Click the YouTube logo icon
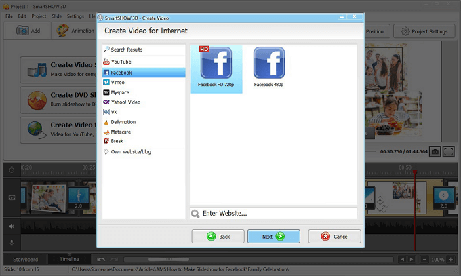Viewport: 461px width, 276px height. [x=106, y=62]
